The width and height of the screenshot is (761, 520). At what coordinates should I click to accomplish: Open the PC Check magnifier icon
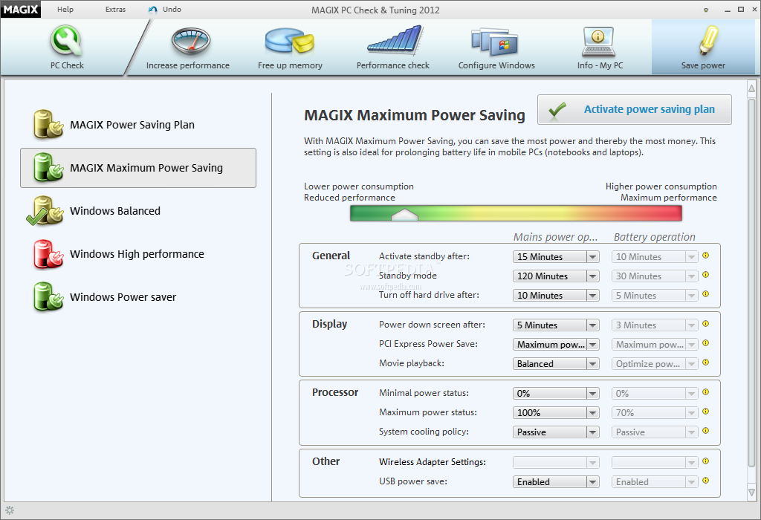pyautogui.click(x=66, y=41)
